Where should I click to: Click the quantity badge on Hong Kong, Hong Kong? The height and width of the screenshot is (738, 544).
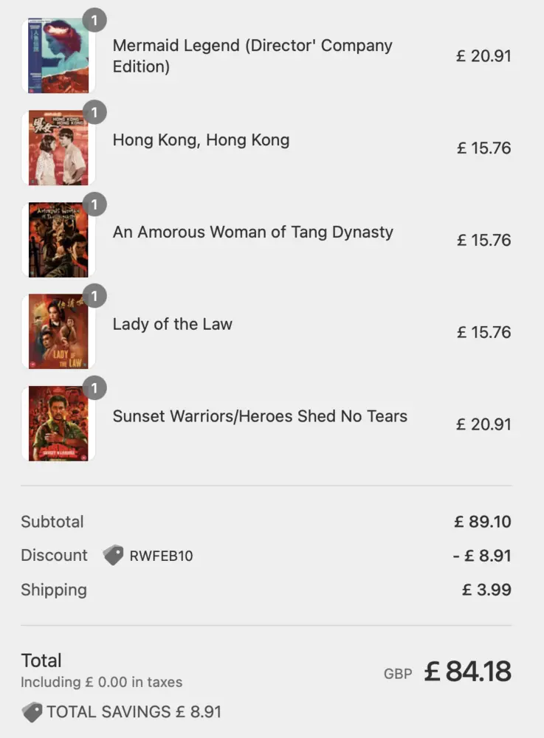pyautogui.click(x=94, y=112)
